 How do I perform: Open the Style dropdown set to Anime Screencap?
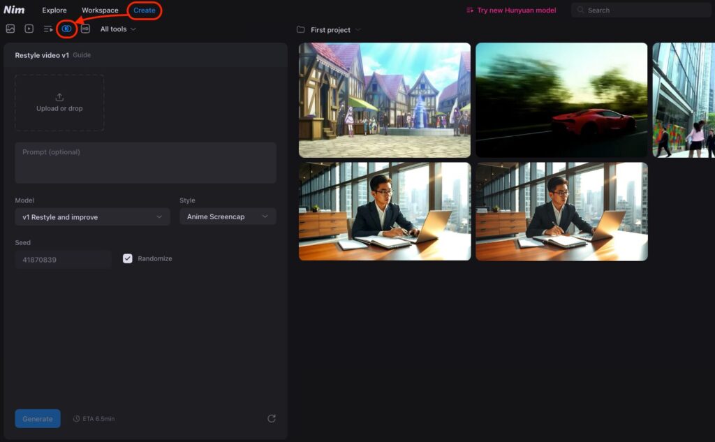click(228, 217)
